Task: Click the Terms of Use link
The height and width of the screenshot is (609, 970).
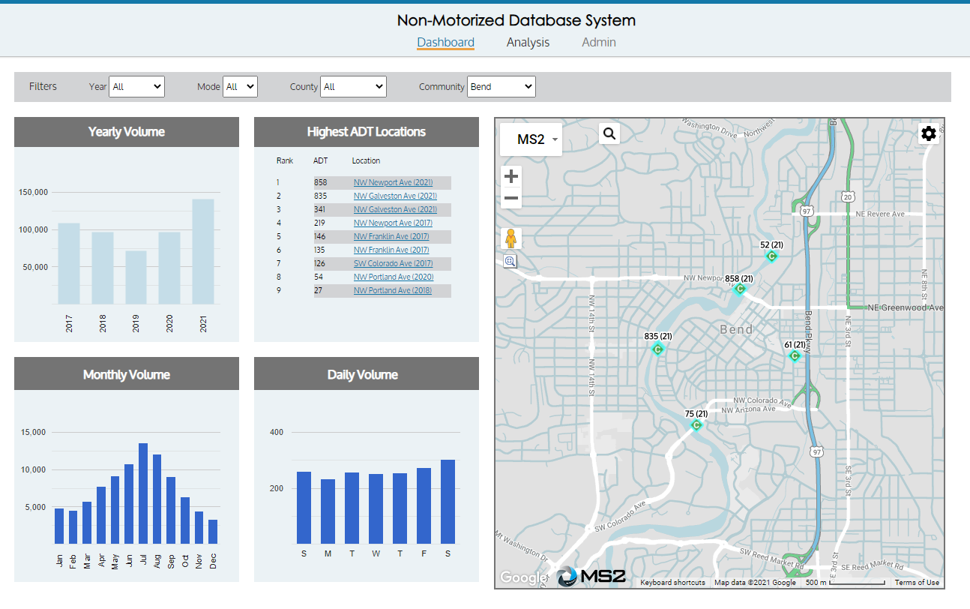Action: 917,582
